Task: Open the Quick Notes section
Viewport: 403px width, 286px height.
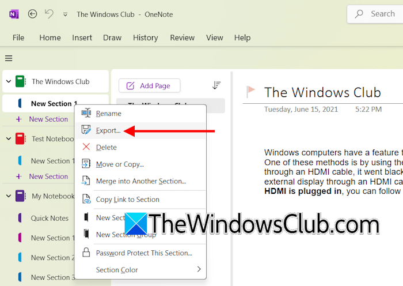Action: tap(50, 218)
